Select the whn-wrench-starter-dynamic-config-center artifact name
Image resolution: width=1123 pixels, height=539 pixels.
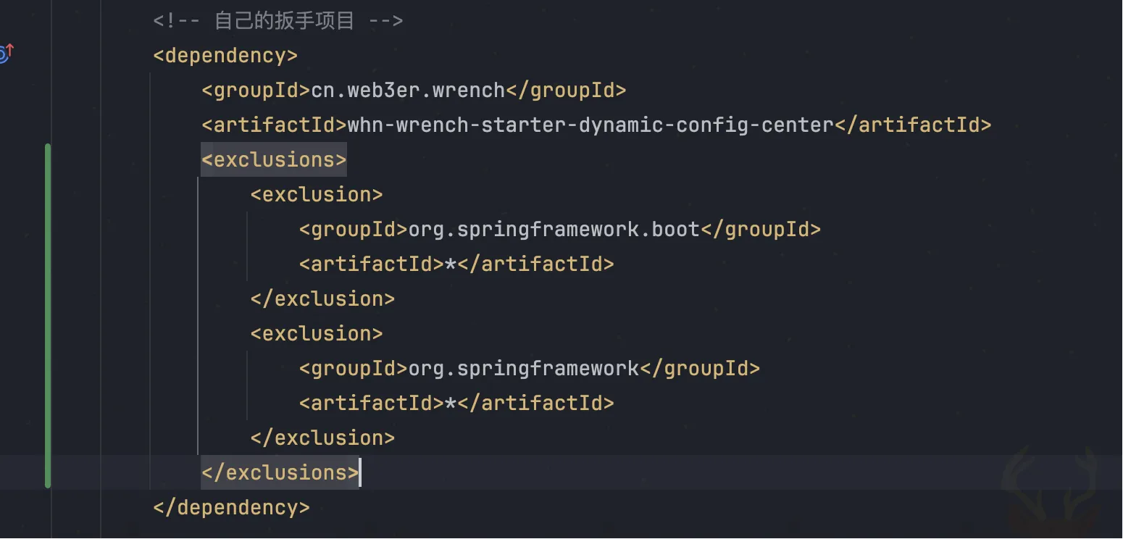click(590, 125)
